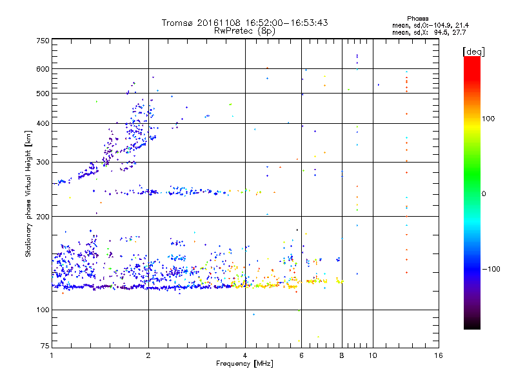
Task: Click the '[deg]' colorbar unit label
Action: tap(473, 52)
